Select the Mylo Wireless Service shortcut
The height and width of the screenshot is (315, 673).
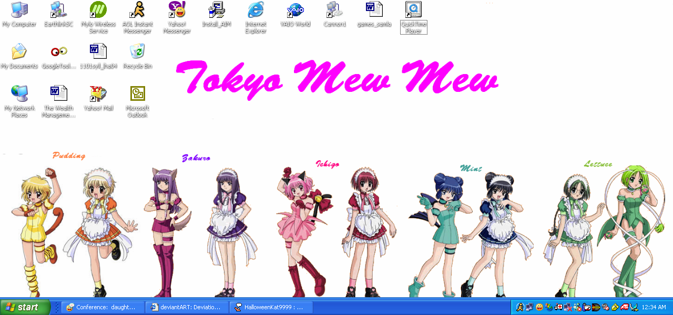pyautogui.click(x=98, y=18)
